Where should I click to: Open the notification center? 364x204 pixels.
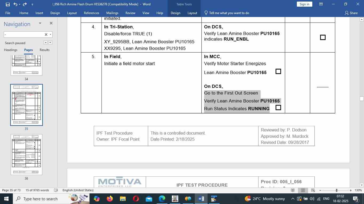coord(355,199)
